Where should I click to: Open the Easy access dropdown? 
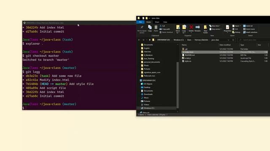216,29
